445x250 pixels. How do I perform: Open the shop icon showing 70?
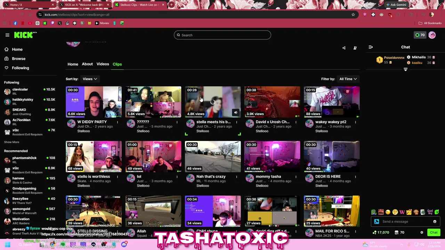click(x=396, y=232)
